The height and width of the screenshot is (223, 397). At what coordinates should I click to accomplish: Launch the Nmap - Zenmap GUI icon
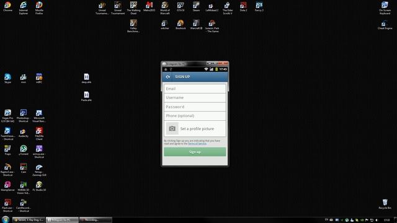(39, 169)
